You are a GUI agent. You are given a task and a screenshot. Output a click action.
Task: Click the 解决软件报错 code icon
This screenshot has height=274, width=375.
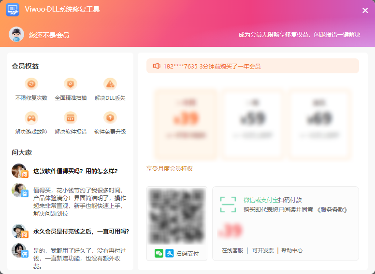coord(71,118)
